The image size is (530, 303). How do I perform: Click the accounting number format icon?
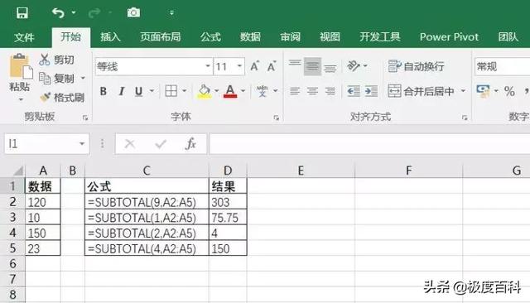483,91
